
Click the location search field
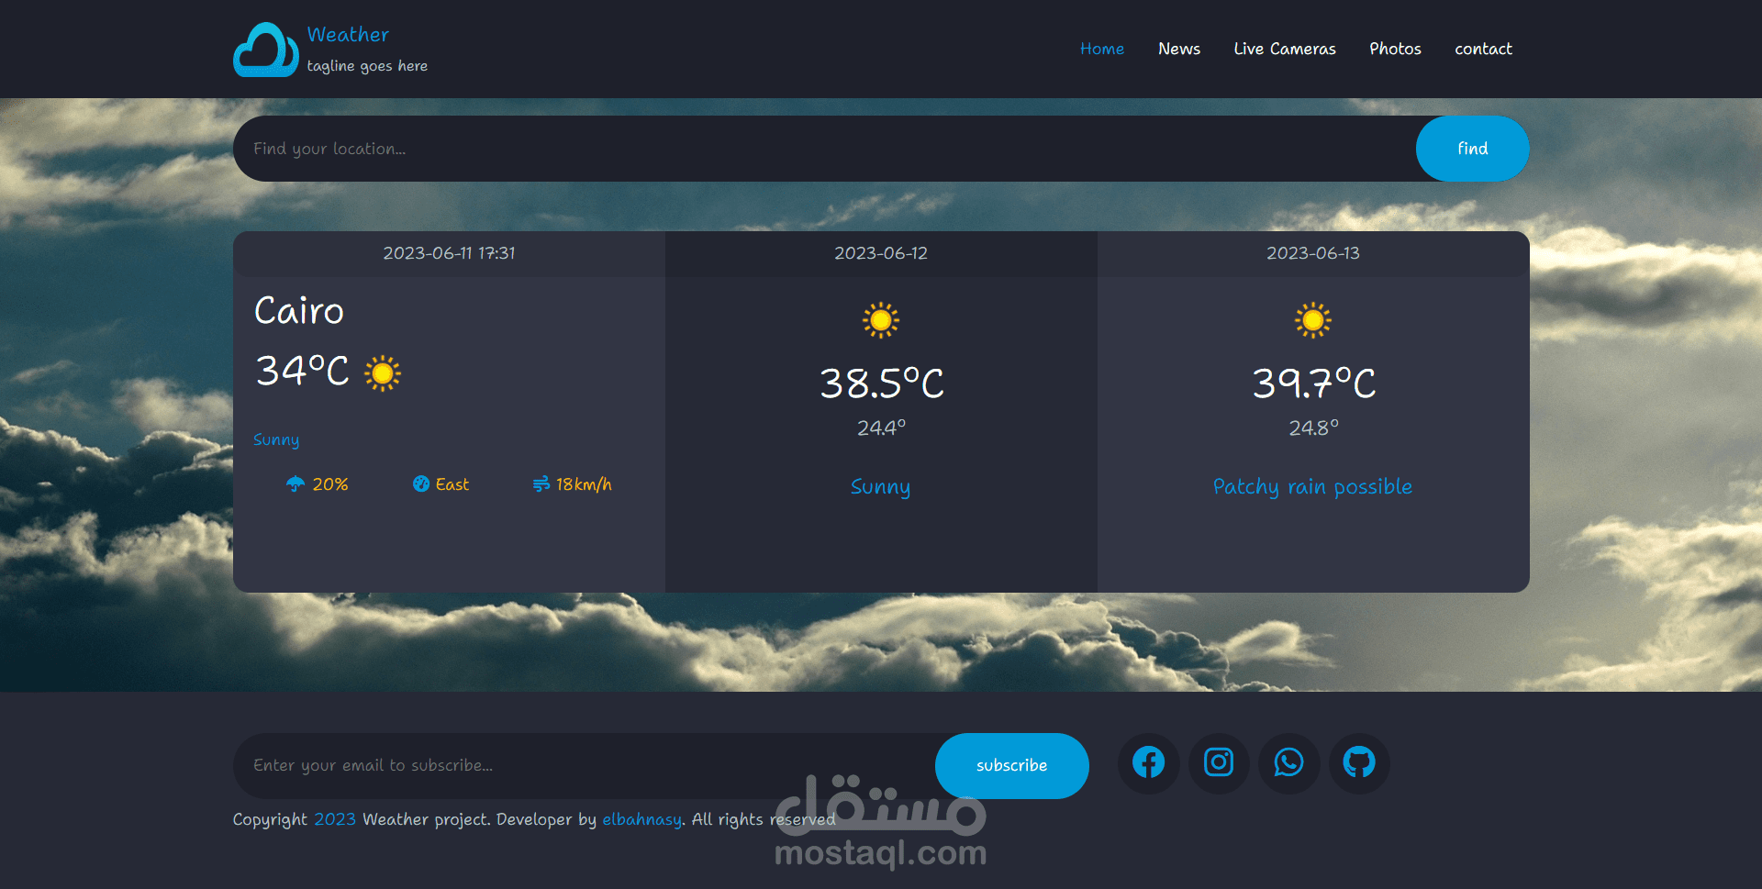[642, 148]
